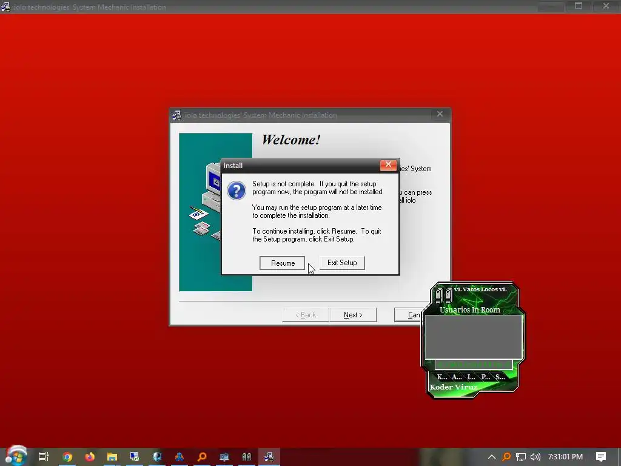This screenshot has height=466, width=621.
Task: Open the blue figure app on taskbar
Action: (x=180, y=456)
